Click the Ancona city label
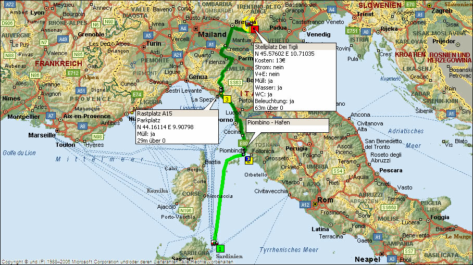The width and height of the screenshot is (473, 265). tap(360, 115)
